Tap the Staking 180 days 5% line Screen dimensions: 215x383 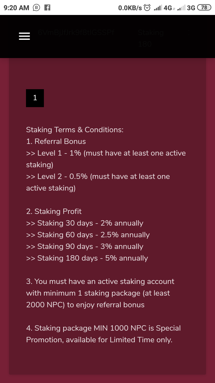coord(87,258)
